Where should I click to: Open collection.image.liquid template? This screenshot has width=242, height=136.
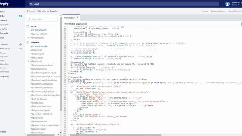coord(42,65)
